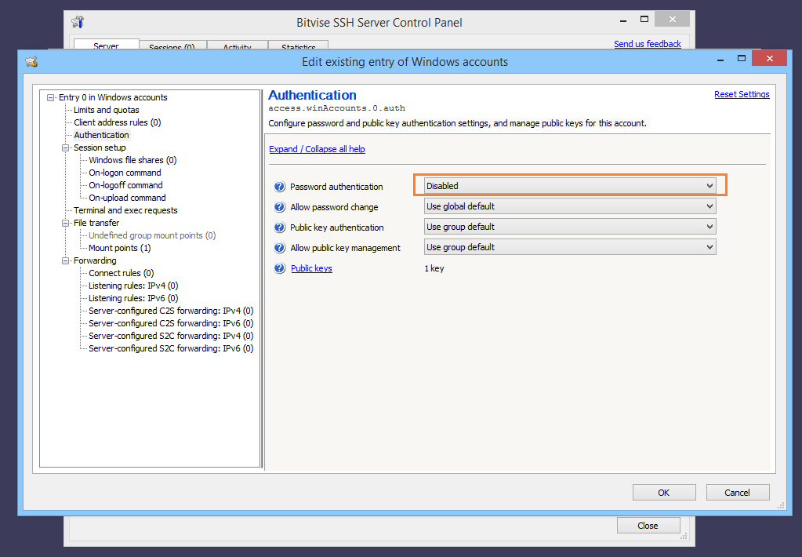
Task: Click the "1 key" value text
Action: click(434, 268)
